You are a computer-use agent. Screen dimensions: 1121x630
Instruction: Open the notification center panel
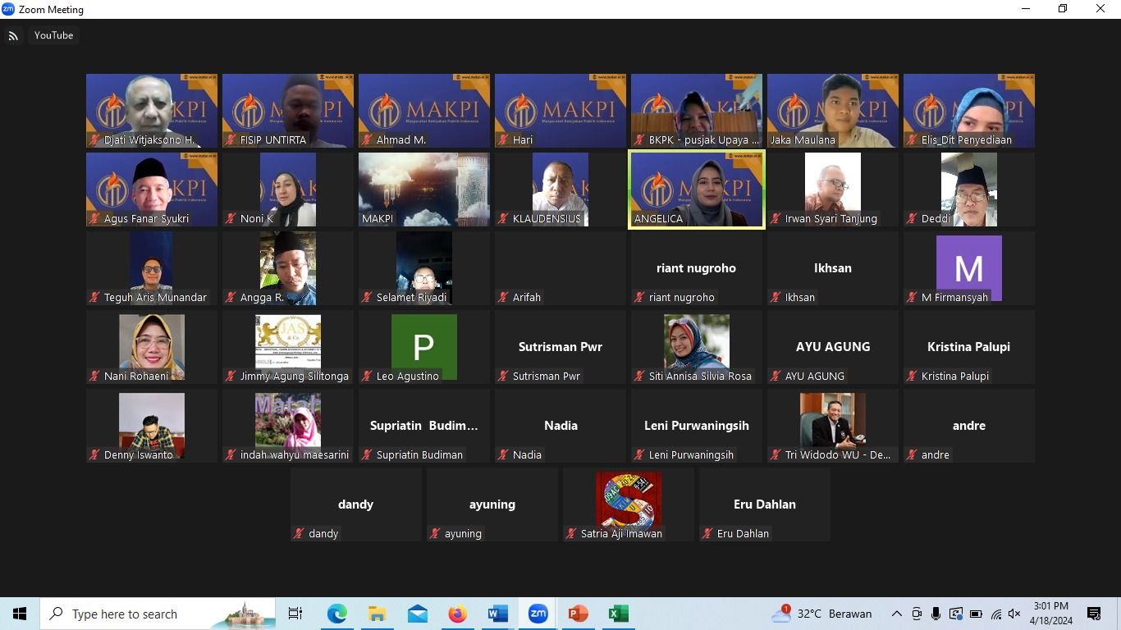(x=1093, y=614)
